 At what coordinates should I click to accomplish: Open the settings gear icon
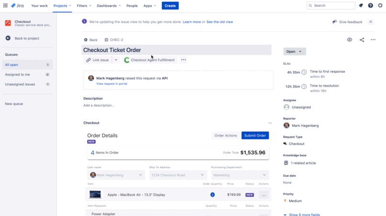tap(380, 5)
